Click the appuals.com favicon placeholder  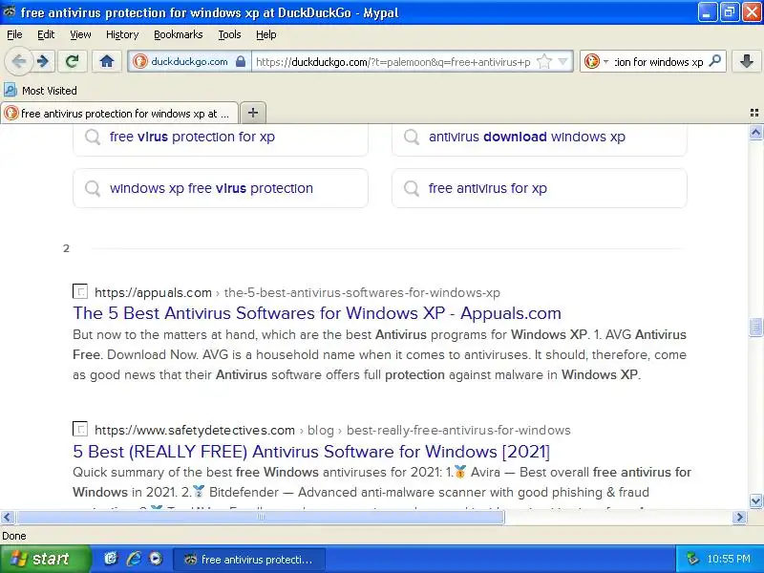80,291
